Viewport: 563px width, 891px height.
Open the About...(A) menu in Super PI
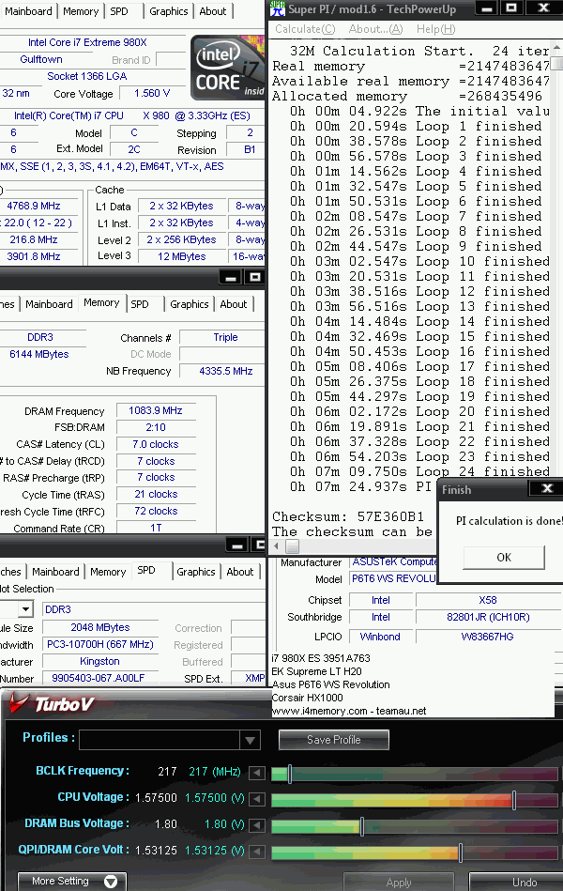pyautogui.click(x=375, y=29)
